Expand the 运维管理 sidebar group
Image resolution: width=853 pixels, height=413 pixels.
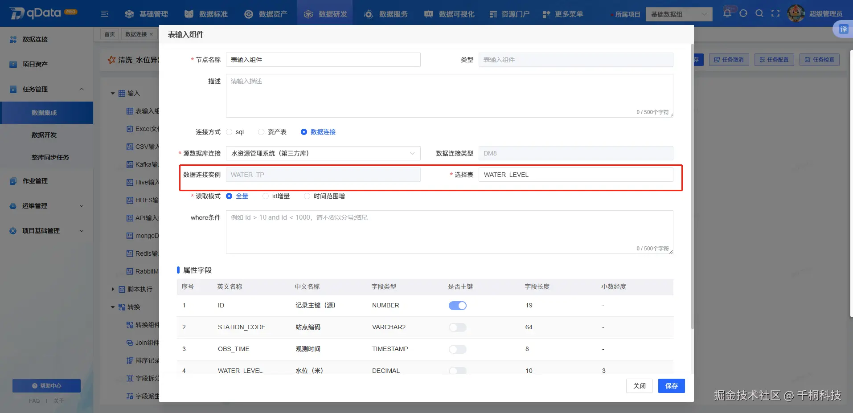[x=82, y=206]
